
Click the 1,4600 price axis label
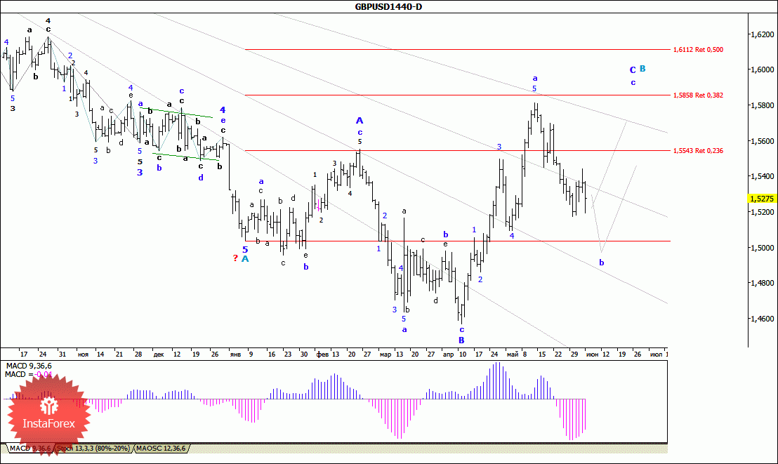762,319
